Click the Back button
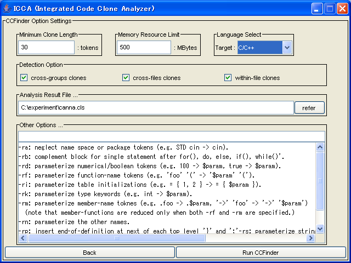Image resolution: width=351 pixels, height=263 pixels. pyautogui.click(x=89, y=253)
